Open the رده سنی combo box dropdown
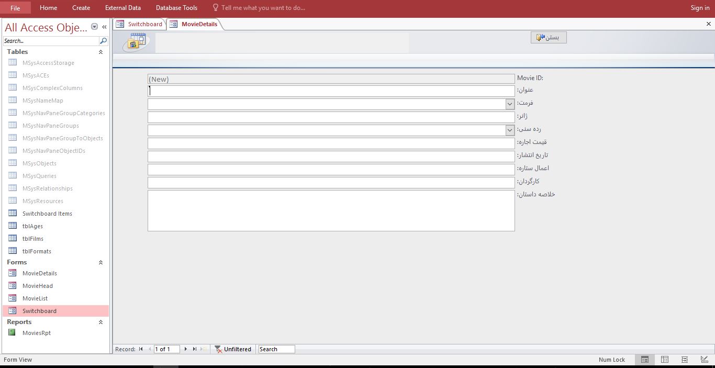The image size is (715, 368). tap(509, 130)
